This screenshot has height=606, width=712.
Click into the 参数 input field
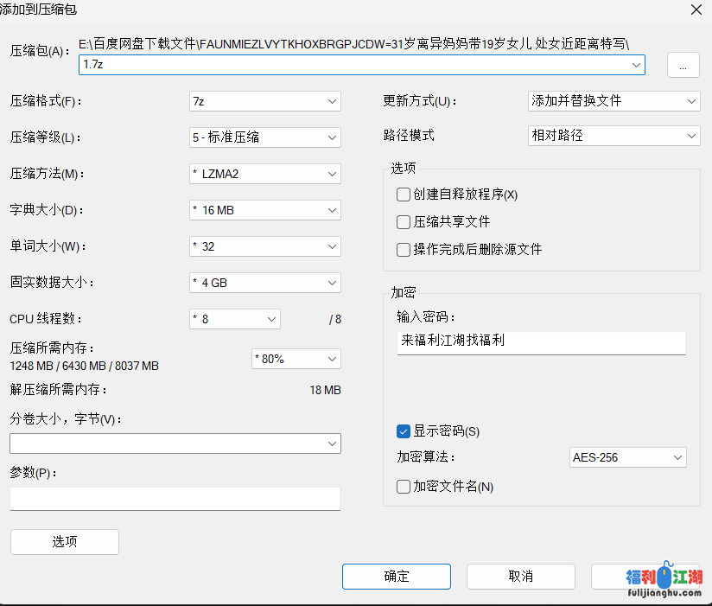[x=175, y=499]
